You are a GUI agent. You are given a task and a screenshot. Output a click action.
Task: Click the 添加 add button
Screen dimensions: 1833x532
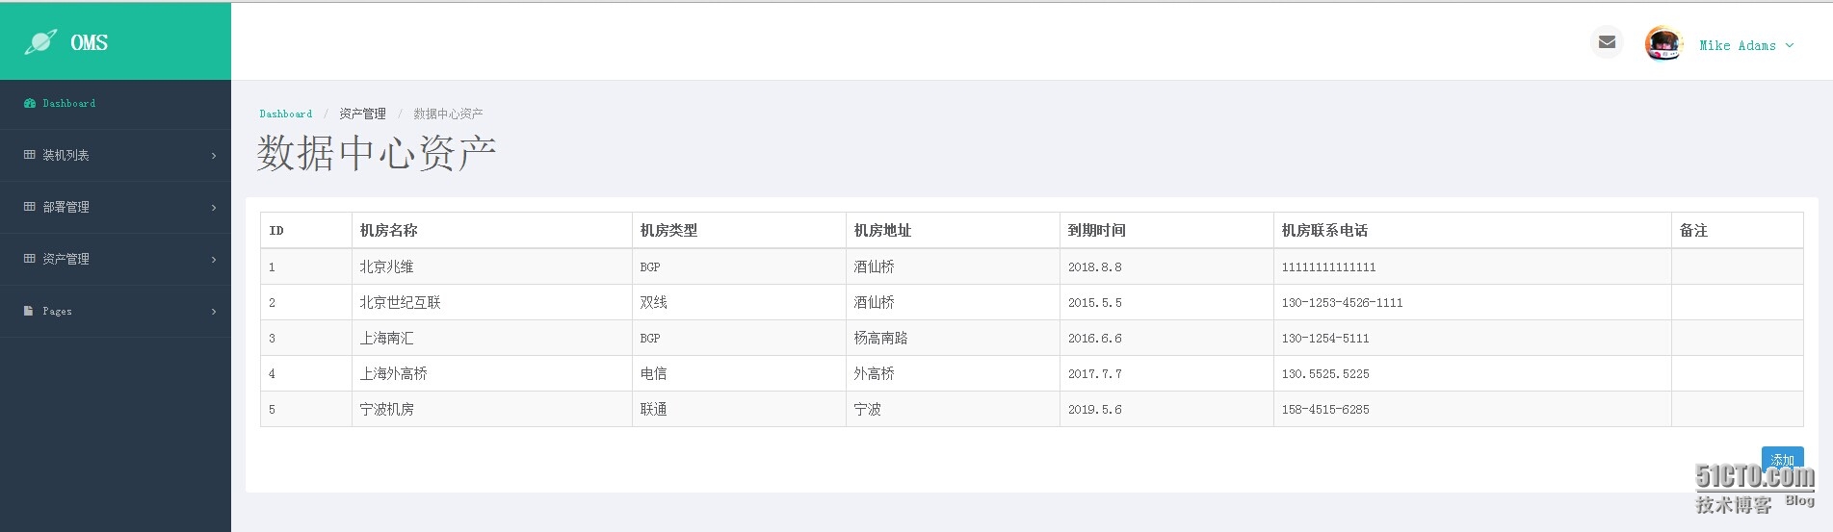(1782, 460)
